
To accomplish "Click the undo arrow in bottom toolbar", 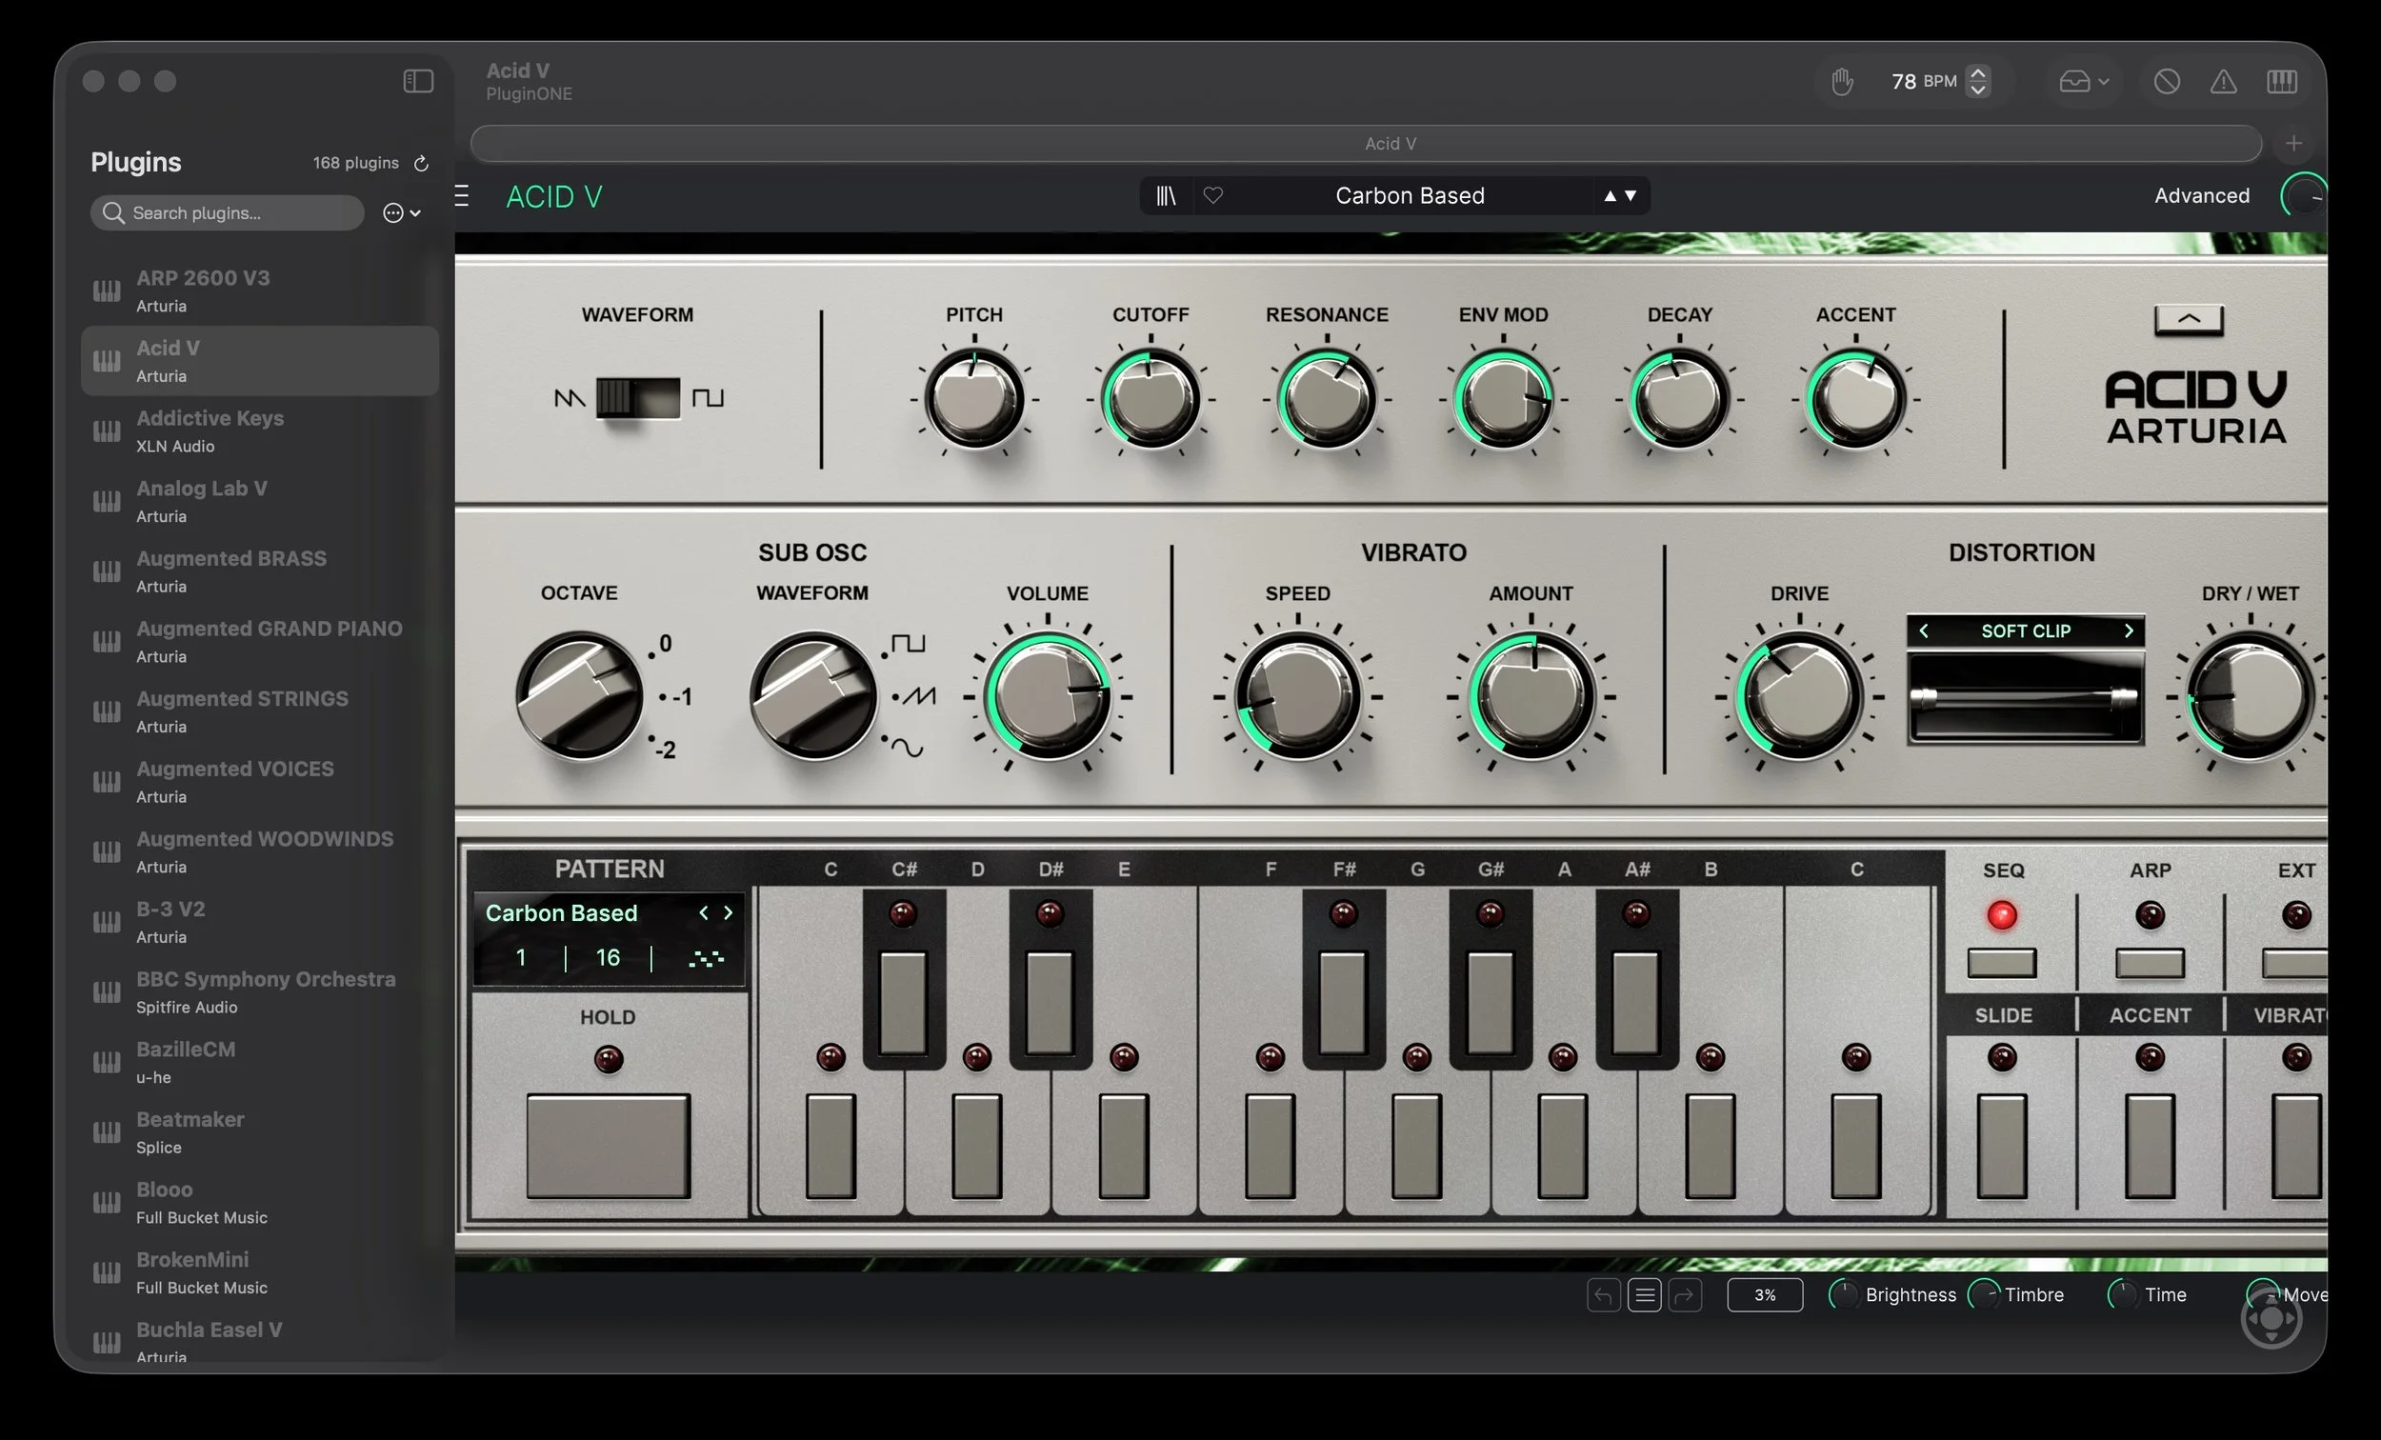I will point(1603,1295).
